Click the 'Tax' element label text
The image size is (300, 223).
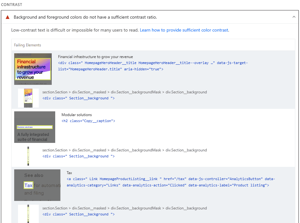(x=69, y=173)
